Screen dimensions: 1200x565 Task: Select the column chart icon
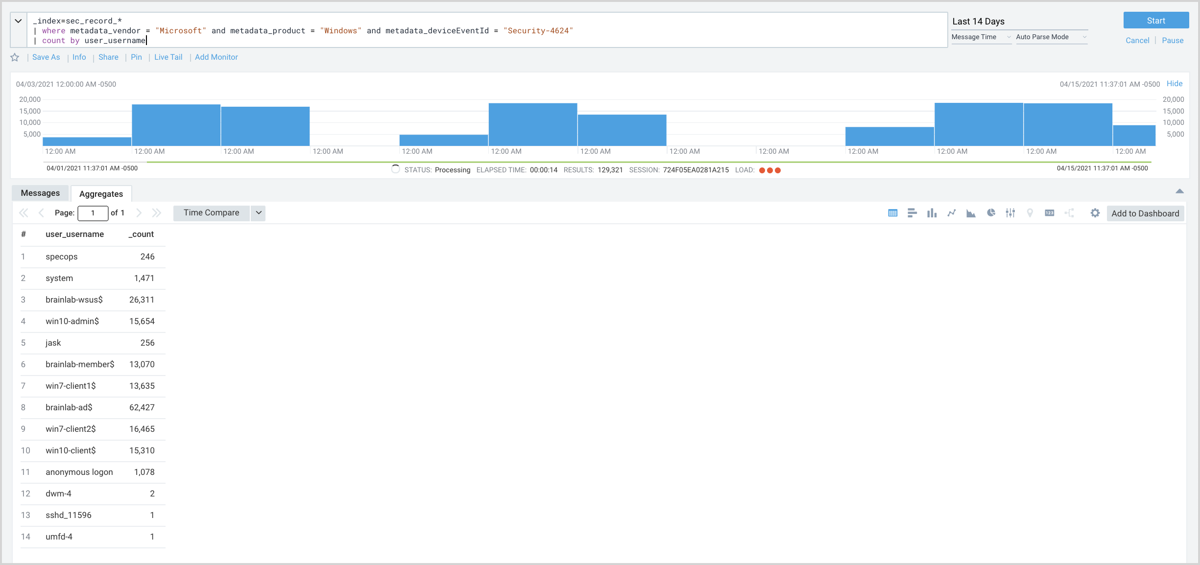(x=932, y=213)
